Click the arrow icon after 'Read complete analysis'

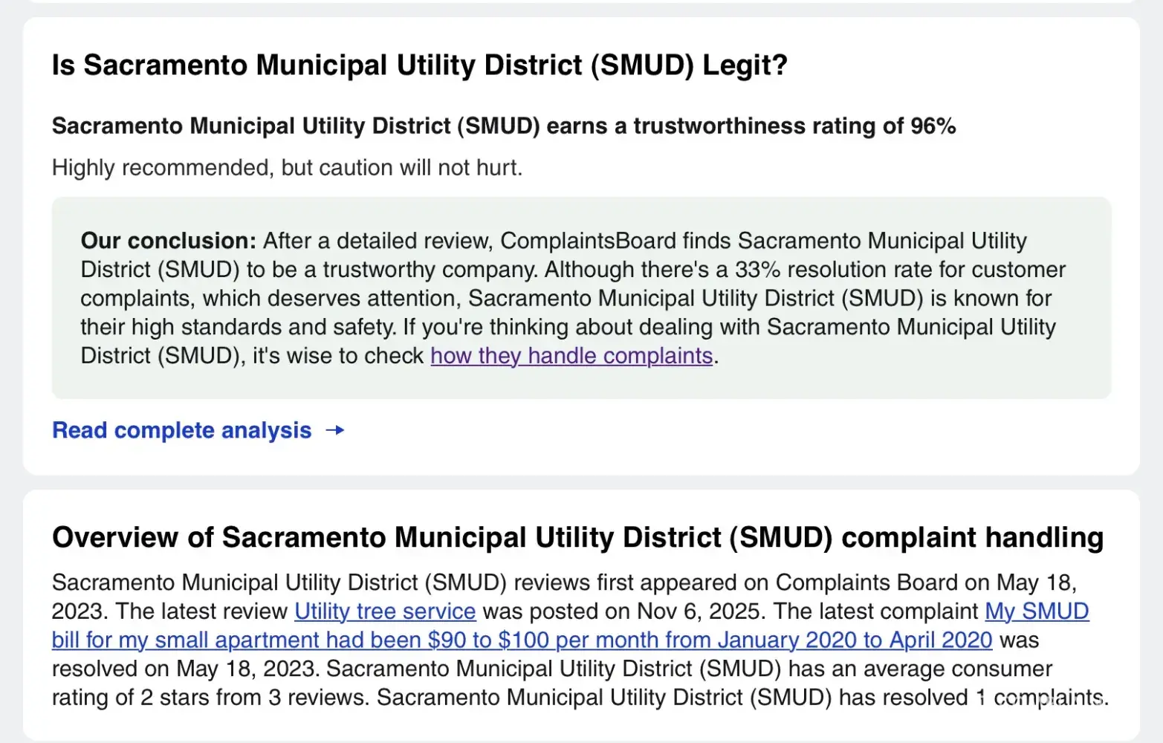coord(335,430)
